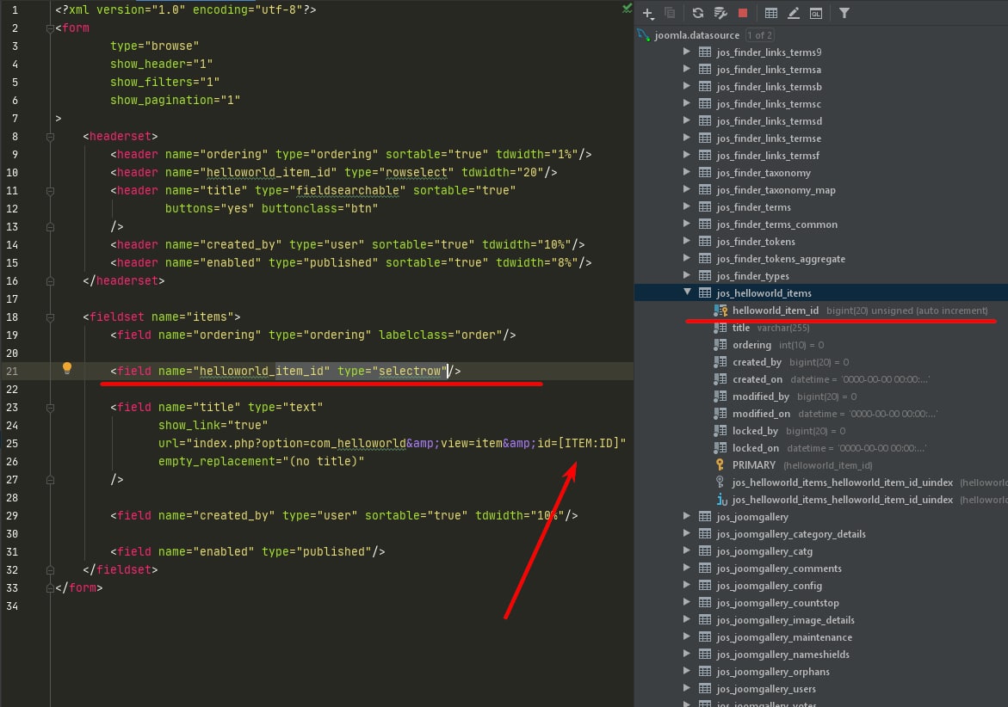Viewport: 1008px width, 707px height.
Task: Click the yellow lightbulb intention icon
Action: (67, 368)
